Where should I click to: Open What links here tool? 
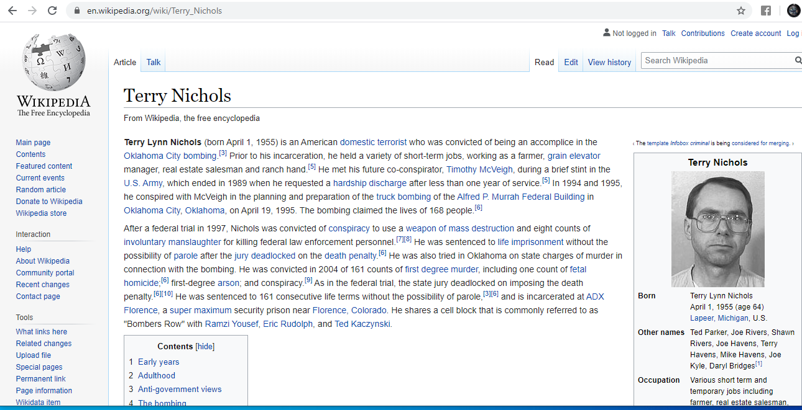(42, 332)
